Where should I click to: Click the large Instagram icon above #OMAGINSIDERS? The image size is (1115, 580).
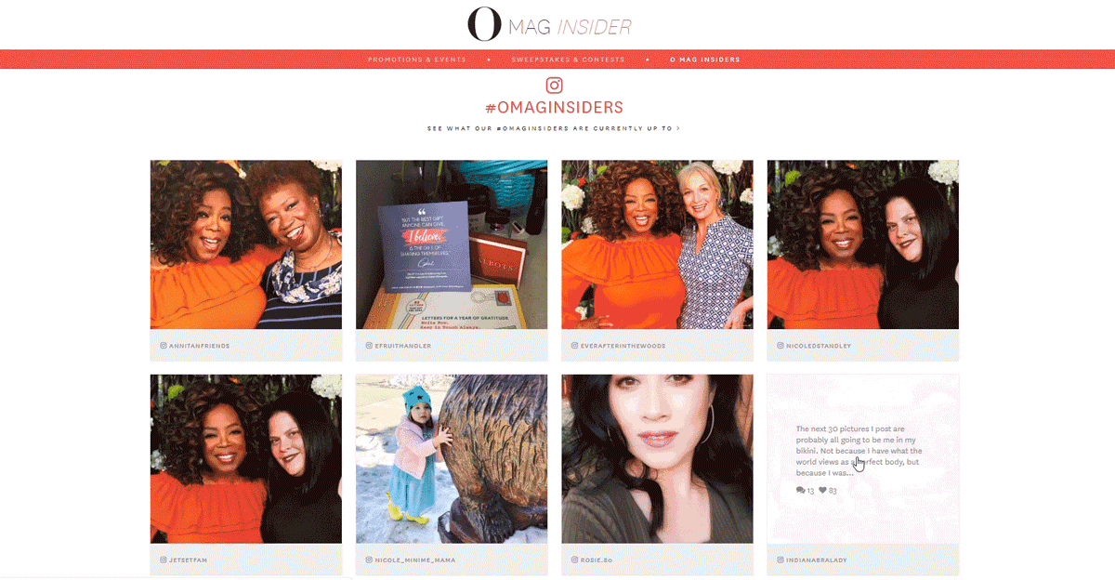(x=554, y=86)
